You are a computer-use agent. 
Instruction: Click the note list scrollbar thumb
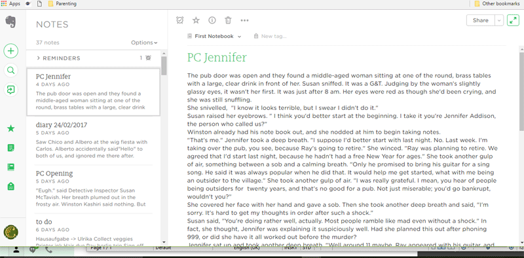[x=164, y=65]
